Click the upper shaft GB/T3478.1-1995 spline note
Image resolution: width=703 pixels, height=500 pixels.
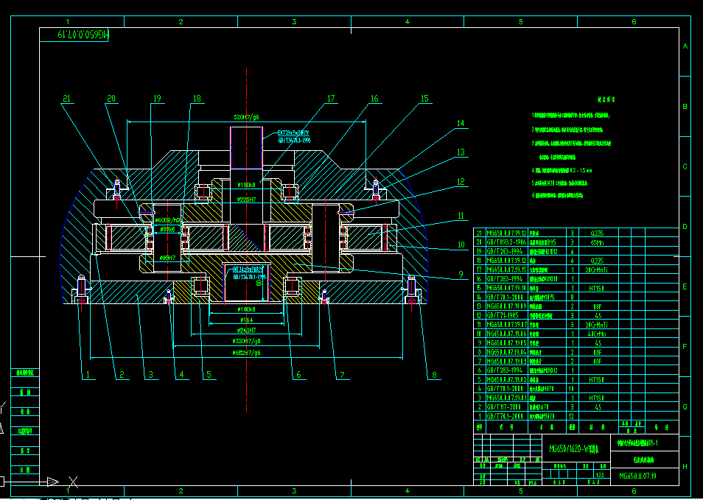pos(295,140)
